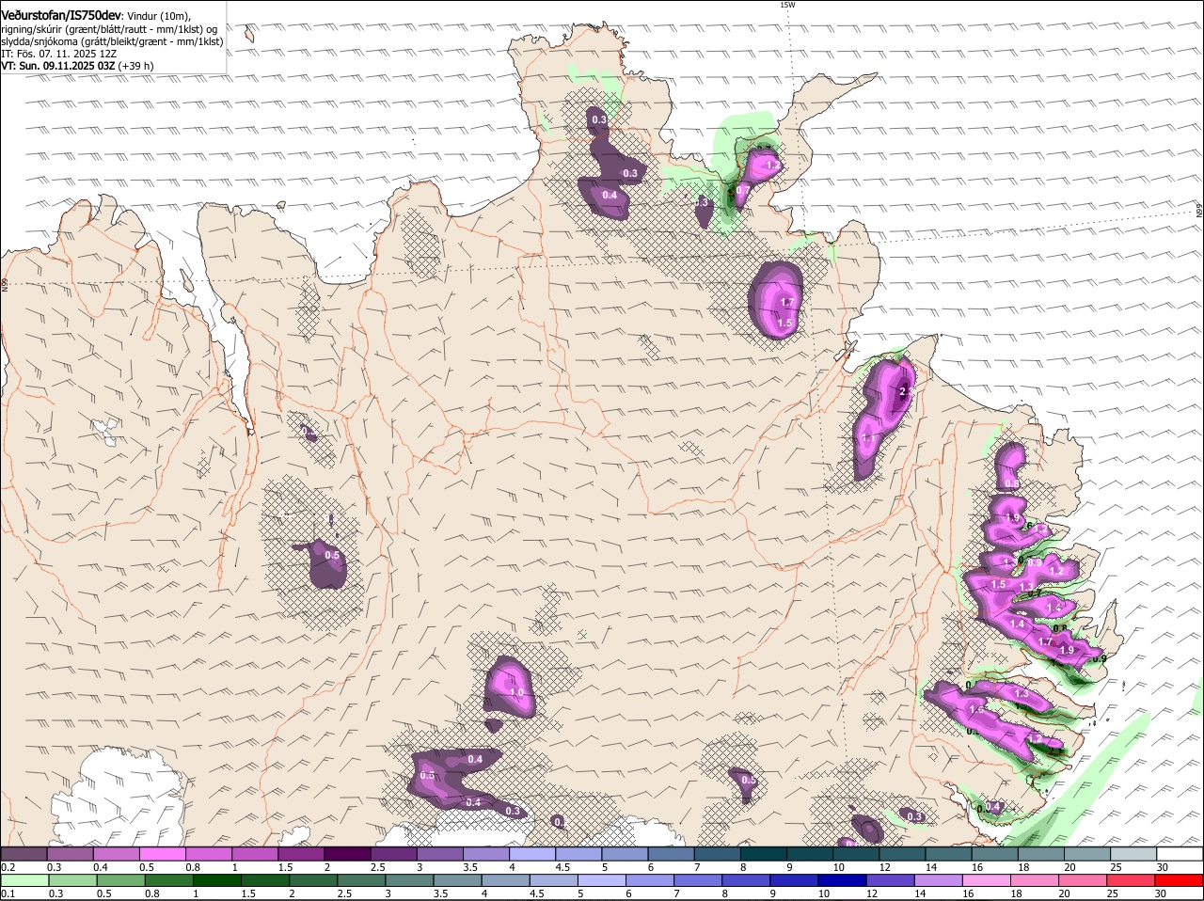
Task: Pick the white upper legend swatch at 30
Action: point(1180,853)
